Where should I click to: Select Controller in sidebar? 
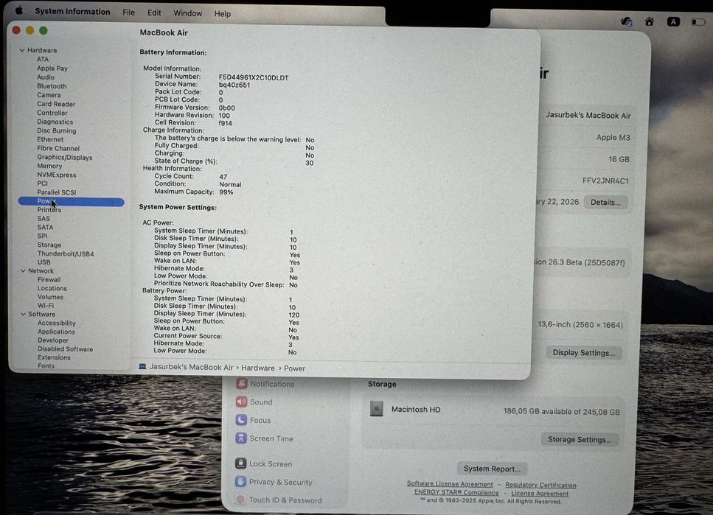click(x=52, y=113)
